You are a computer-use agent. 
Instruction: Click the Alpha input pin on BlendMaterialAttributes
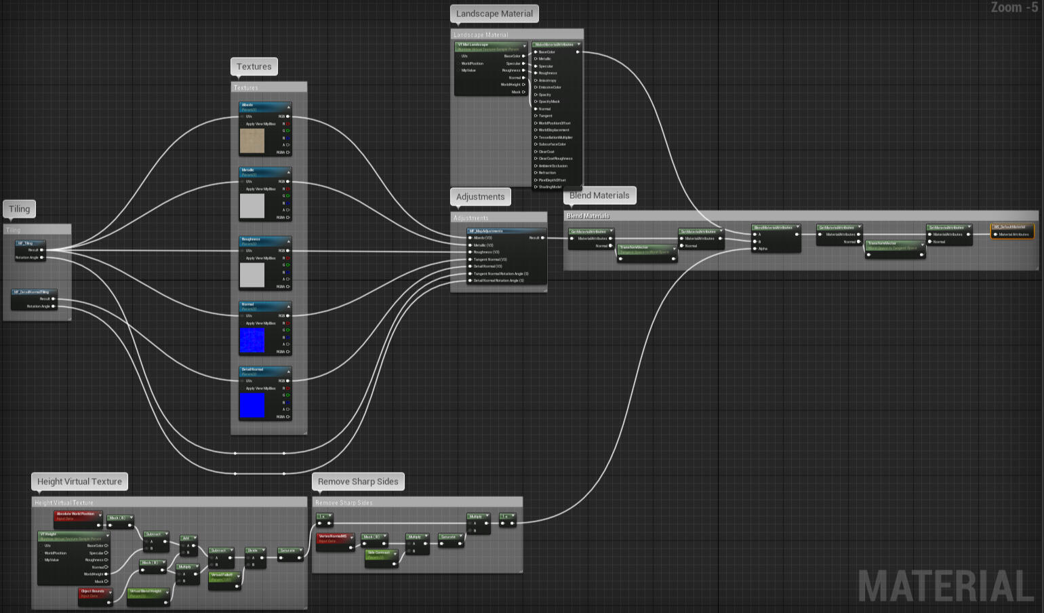click(755, 249)
